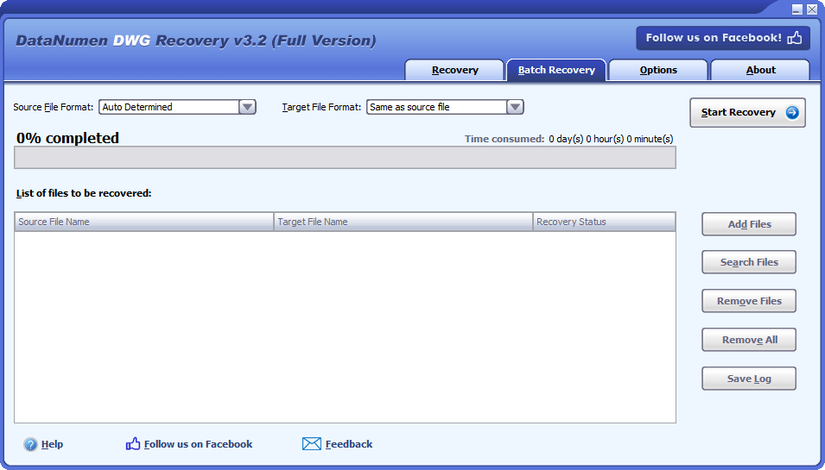Screen dimensions: 825x470
Task: Click the Help question mark icon
Action: [30, 444]
